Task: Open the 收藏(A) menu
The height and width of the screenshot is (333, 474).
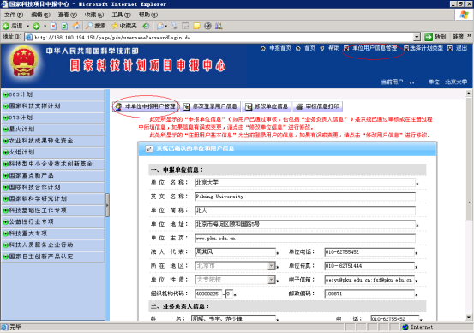Action: point(94,15)
